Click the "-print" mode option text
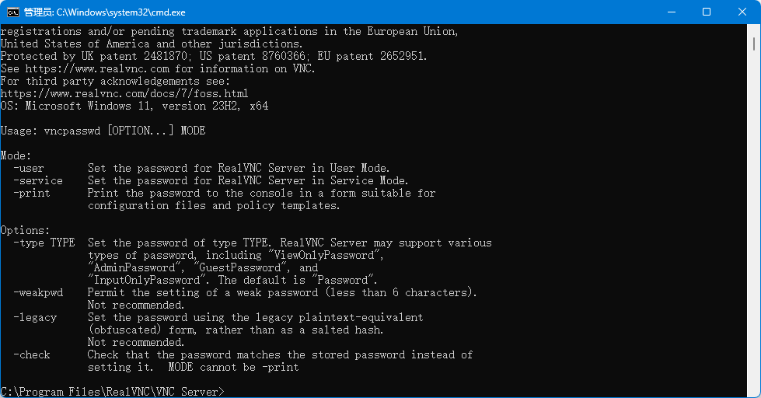761x398 pixels. [x=32, y=193]
